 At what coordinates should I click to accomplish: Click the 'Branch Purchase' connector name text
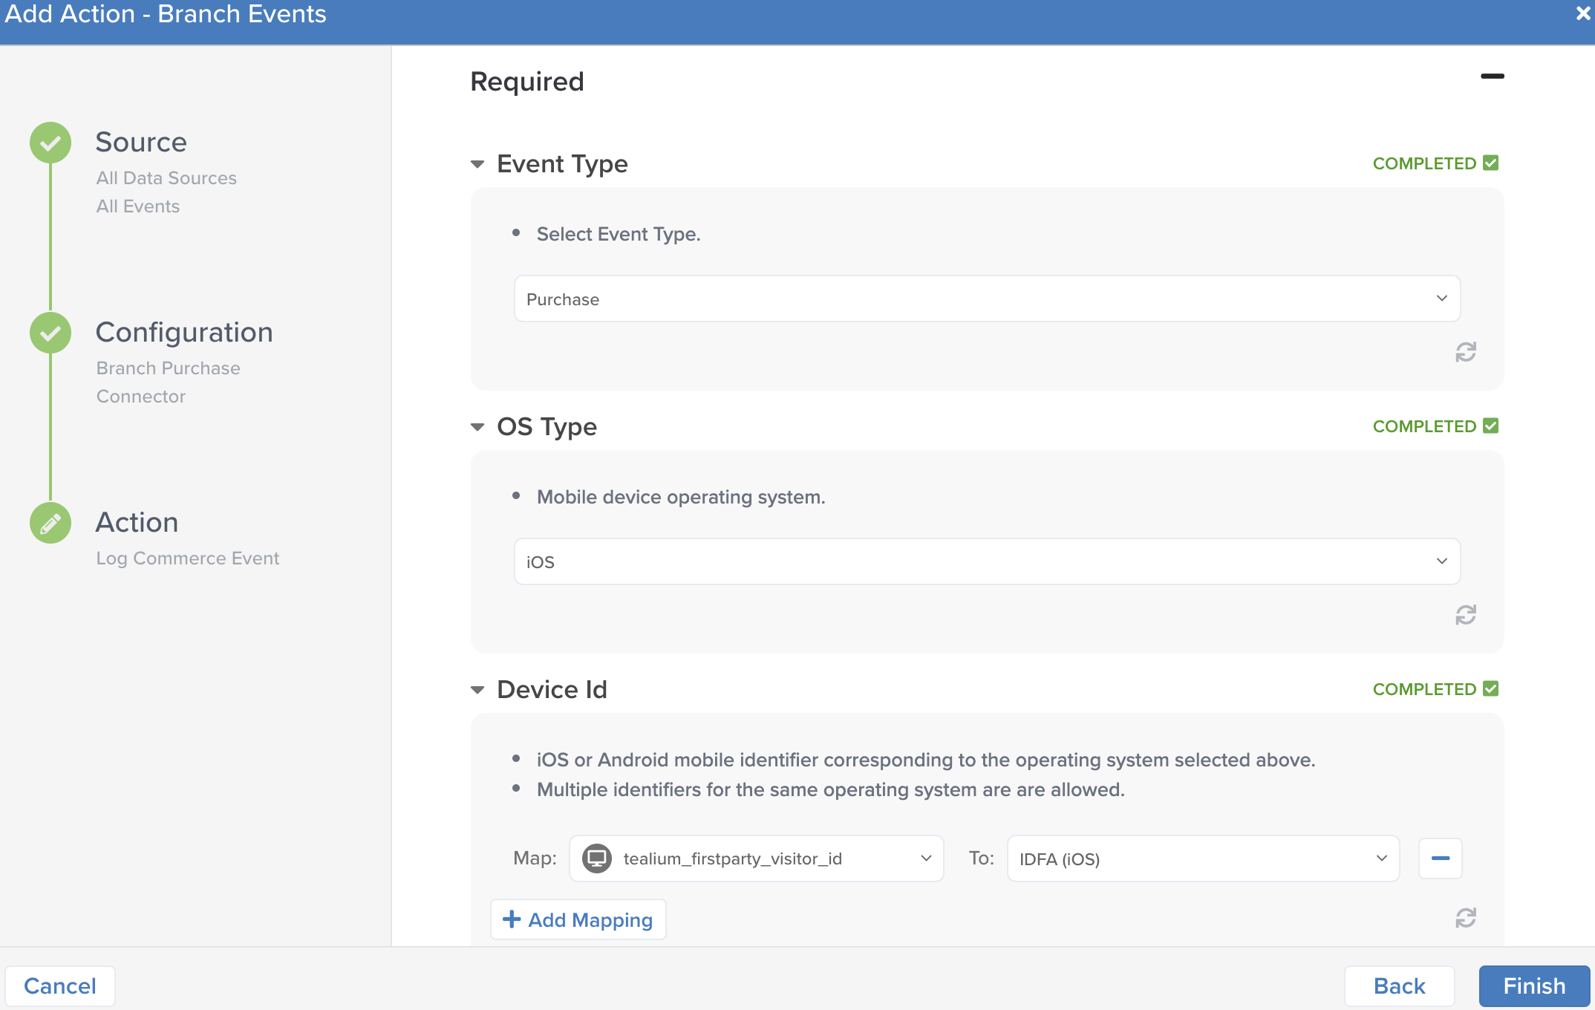click(169, 368)
